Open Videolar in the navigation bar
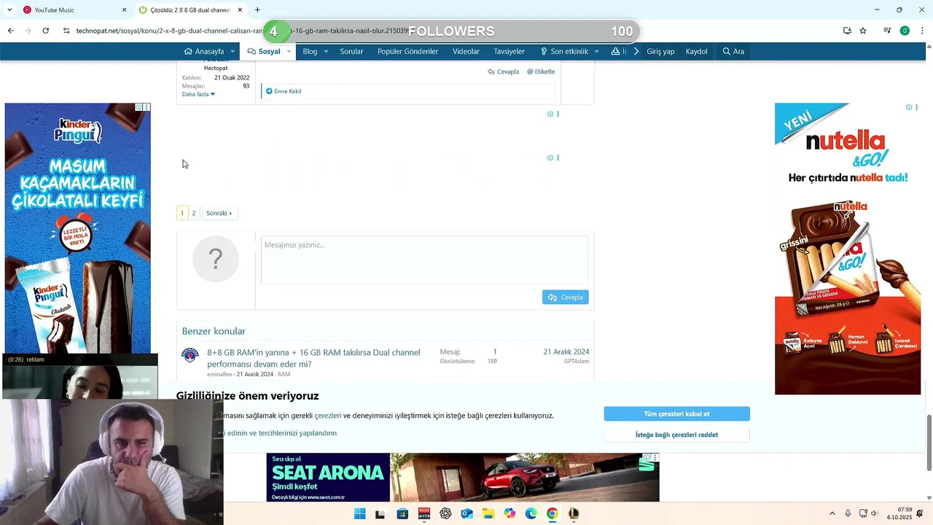This screenshot has height=525, width=933. pos(466,51)
